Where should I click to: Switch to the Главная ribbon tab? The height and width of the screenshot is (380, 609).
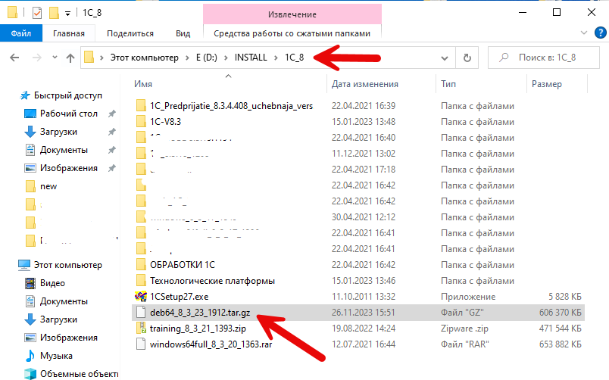click(x=69, y=33)
